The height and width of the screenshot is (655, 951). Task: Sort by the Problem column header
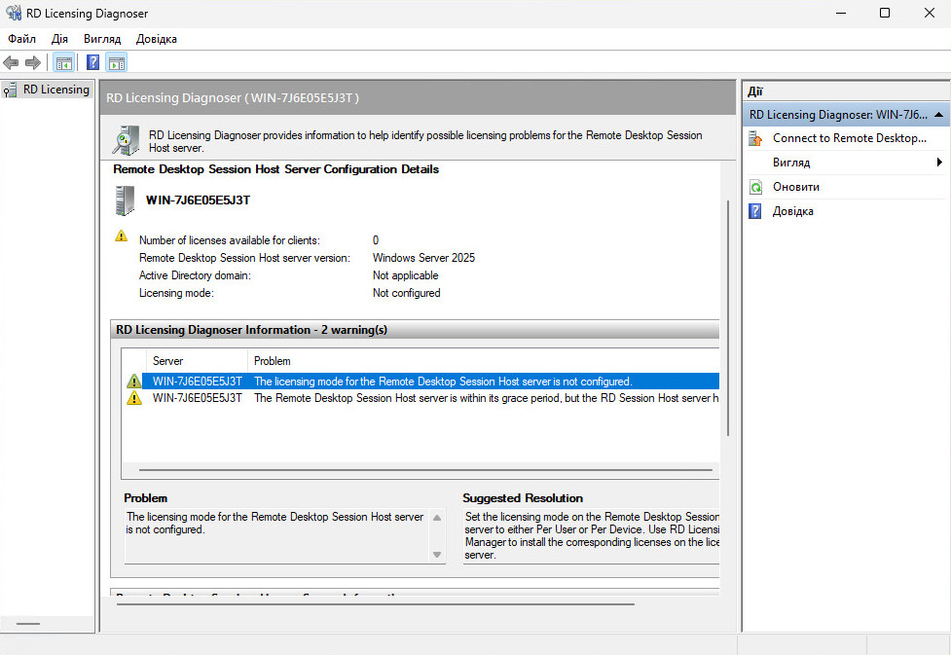(484, 361)
